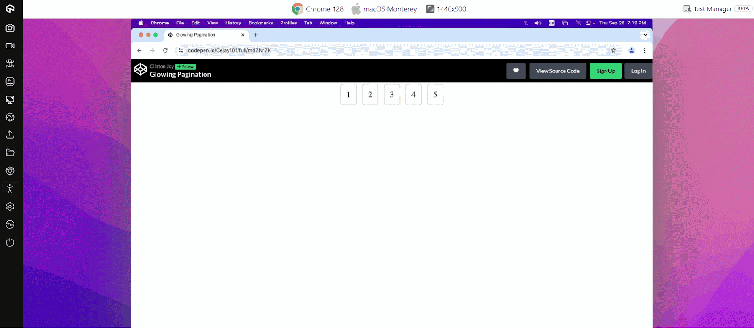Go to pagination page 3
754x328 pixels.
[392, 95]
